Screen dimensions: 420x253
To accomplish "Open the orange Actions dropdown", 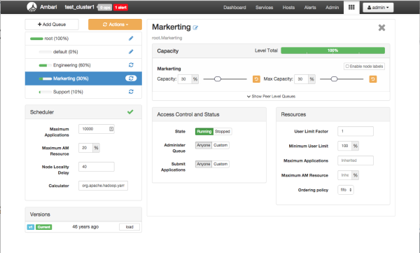I will [115, 25].
